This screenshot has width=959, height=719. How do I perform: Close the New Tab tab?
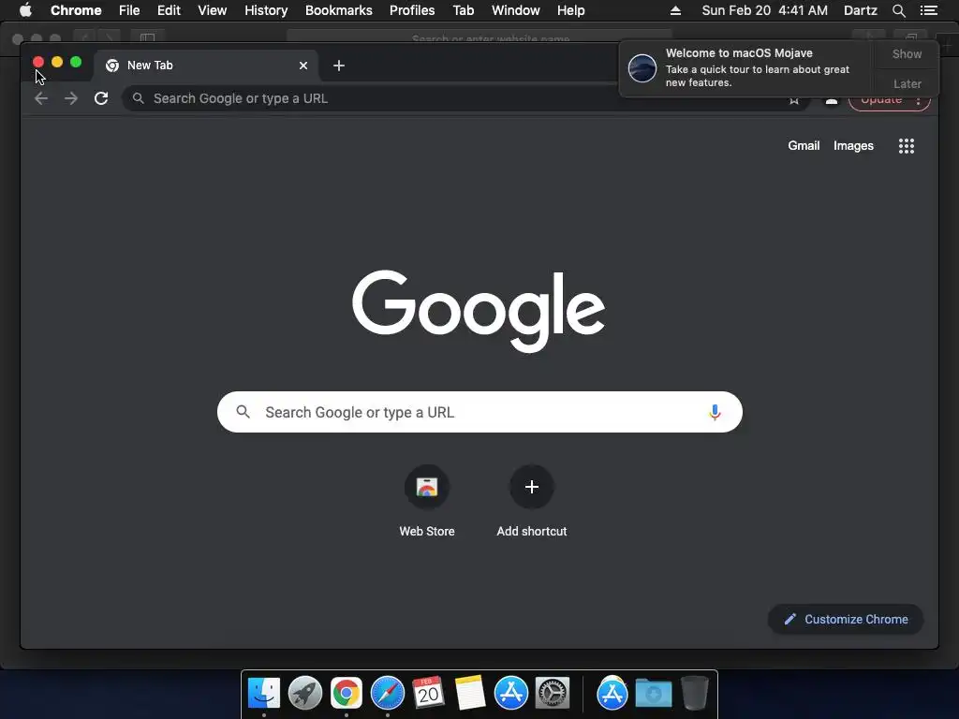click(303, 66)
